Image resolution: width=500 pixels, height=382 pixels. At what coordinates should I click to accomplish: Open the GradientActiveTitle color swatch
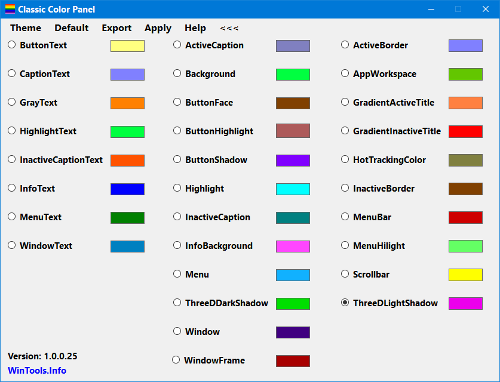click(x=465, y=103)
